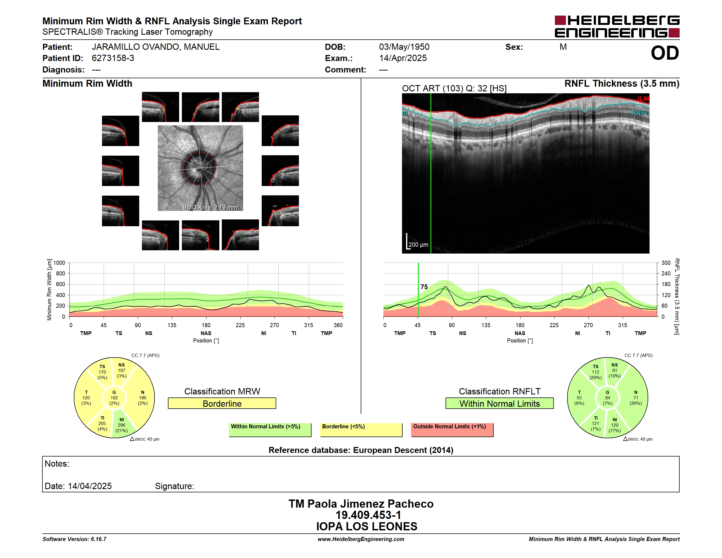Click legend swatch Within Normal Limits (>5%)
Image resolution: width=722 pixels, height=558 pixels.
coord(270,430)
